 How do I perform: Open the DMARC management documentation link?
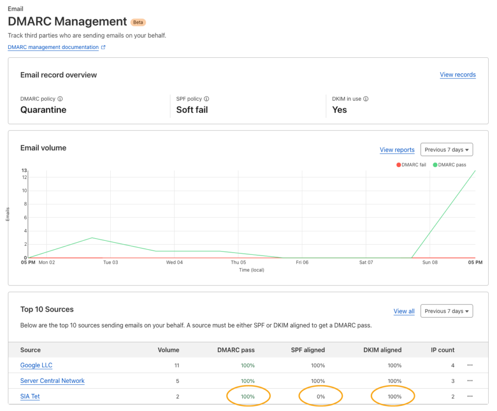[x=52, y=47]
